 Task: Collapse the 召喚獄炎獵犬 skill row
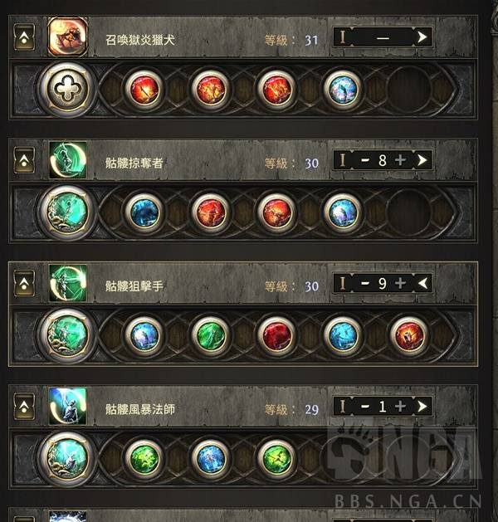24,37
